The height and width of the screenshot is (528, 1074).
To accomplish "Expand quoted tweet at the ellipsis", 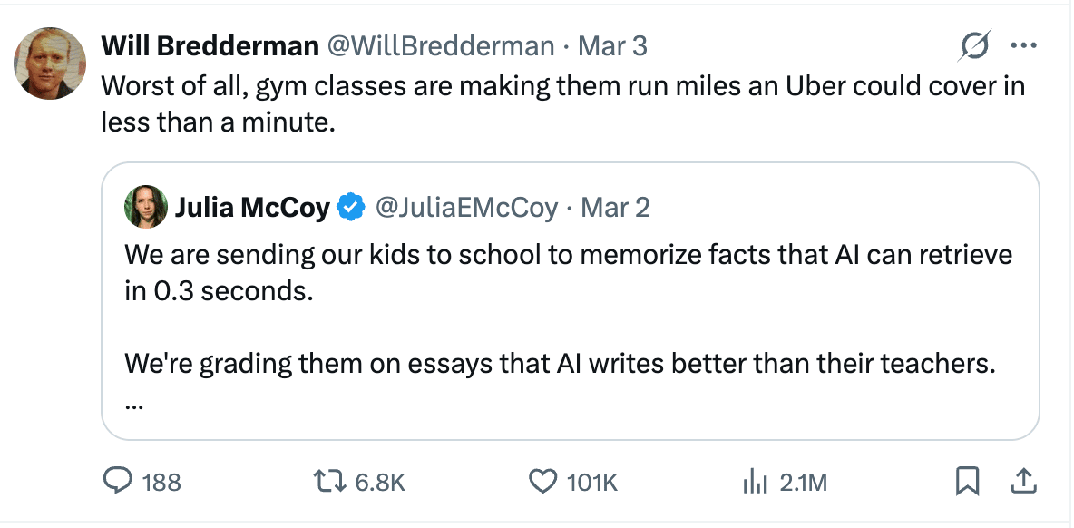I will point(134,403).
